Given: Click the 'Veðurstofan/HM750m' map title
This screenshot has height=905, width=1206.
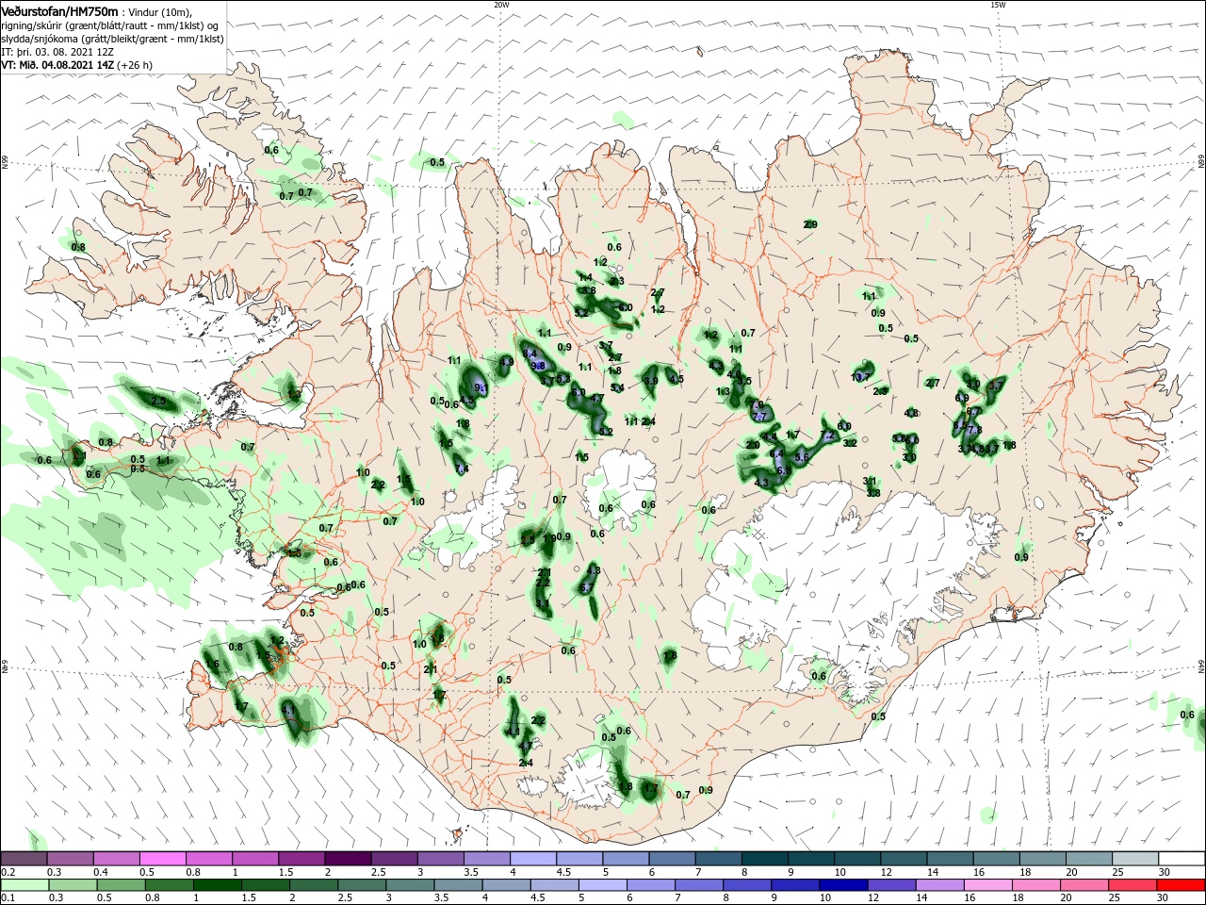Looking at the screenshot, I should pos(59,11).
